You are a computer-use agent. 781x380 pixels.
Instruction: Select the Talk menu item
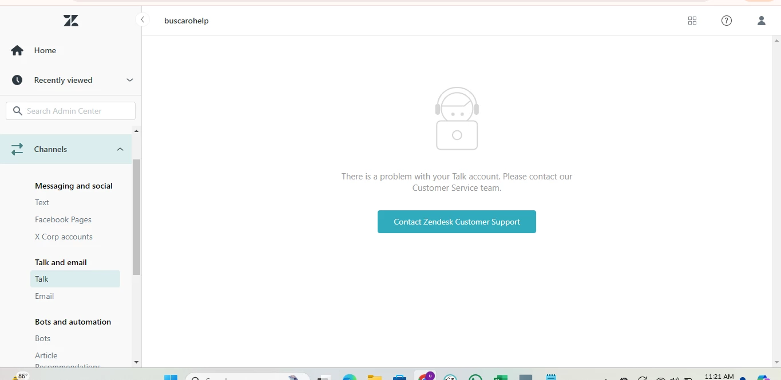(x=75, y=279)
